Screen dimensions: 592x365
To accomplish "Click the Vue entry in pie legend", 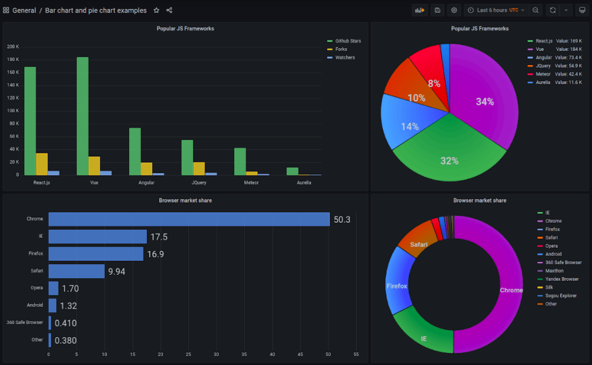I will [540, 49].
